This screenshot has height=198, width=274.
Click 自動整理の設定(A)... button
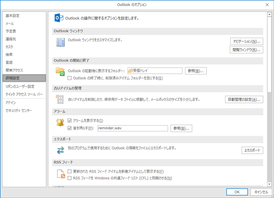click(x=244, y=100)
